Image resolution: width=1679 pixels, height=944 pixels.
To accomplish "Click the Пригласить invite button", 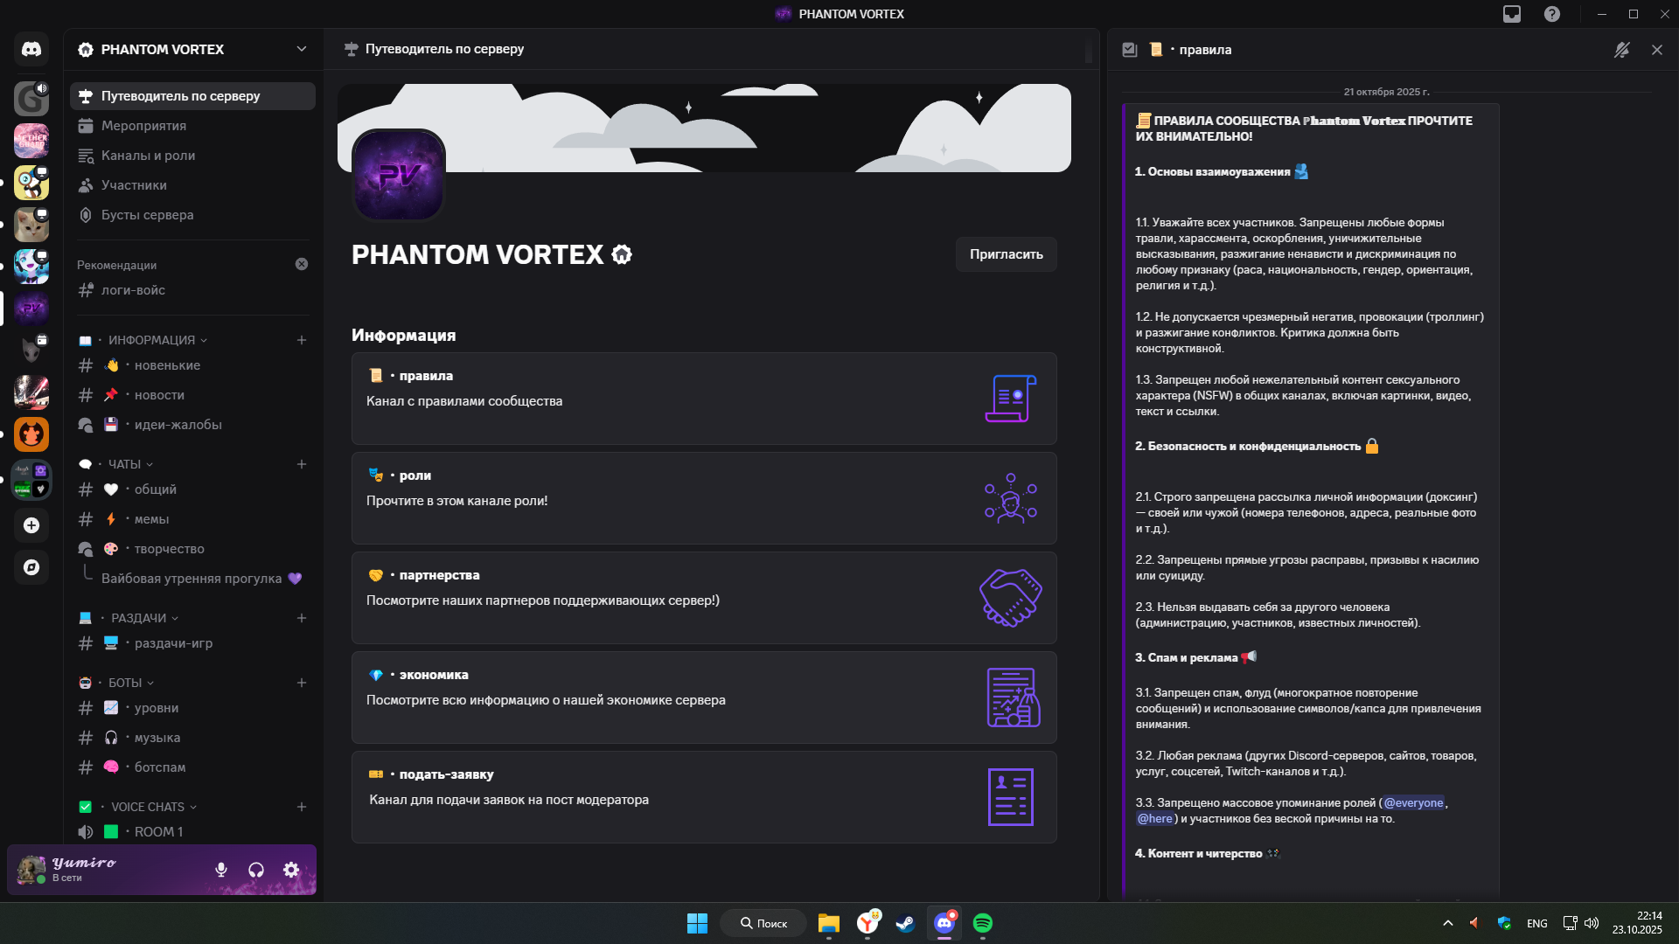I will click(x=1006, y=254).
